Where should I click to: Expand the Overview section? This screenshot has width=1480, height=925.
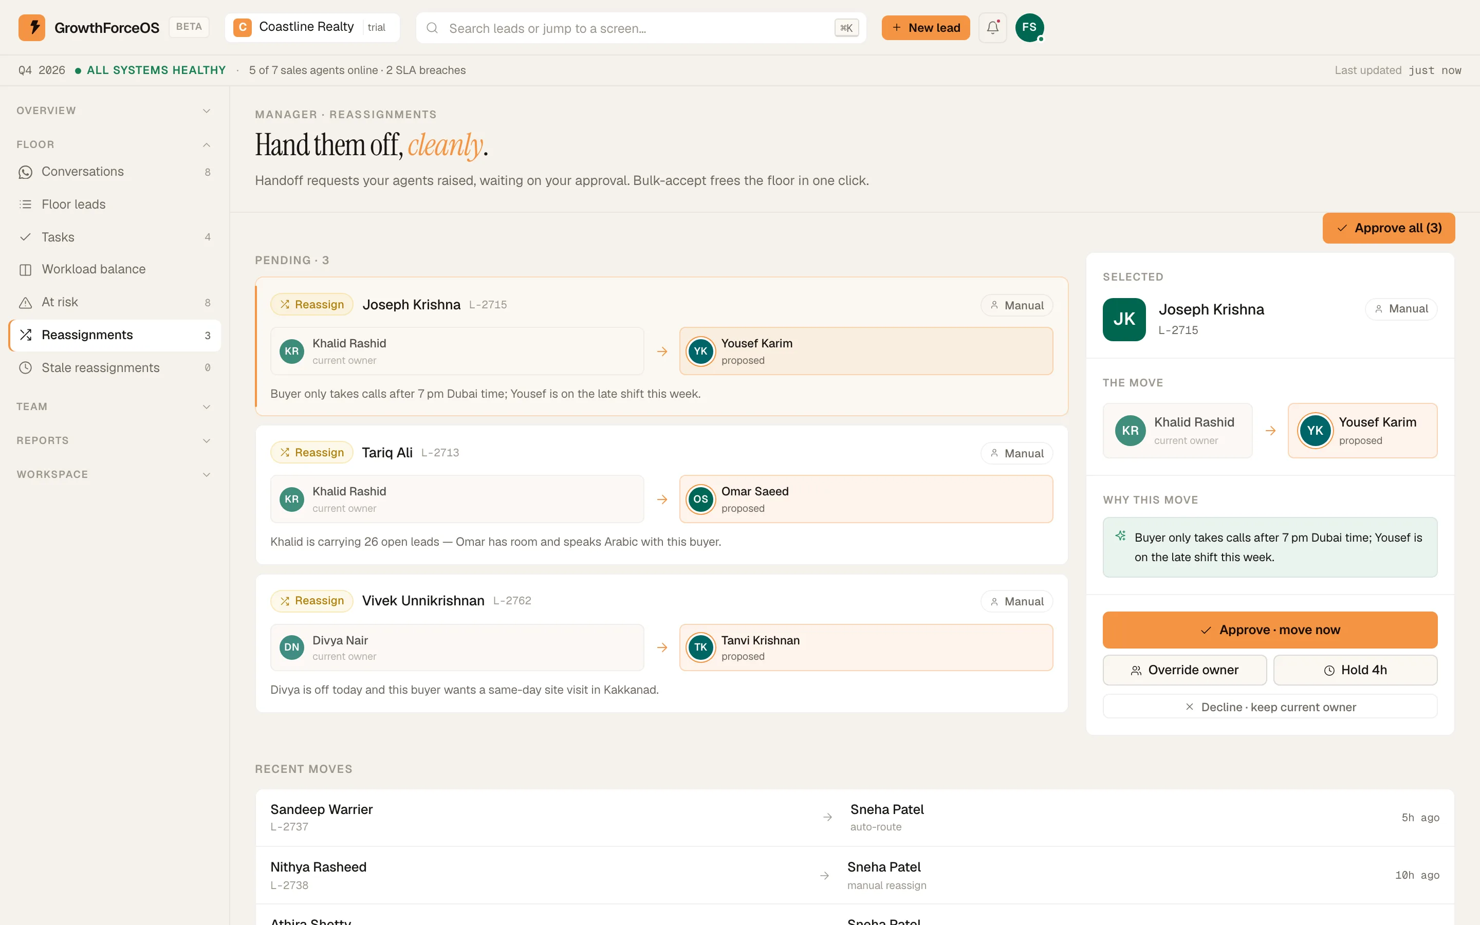(x=115, y=110)
